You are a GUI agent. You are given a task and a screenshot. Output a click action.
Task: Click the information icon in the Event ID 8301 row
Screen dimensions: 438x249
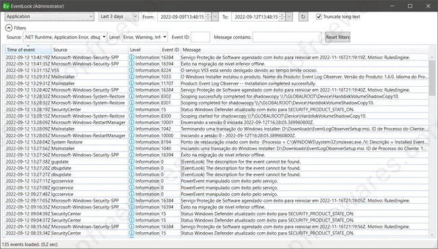coord(131,102)
